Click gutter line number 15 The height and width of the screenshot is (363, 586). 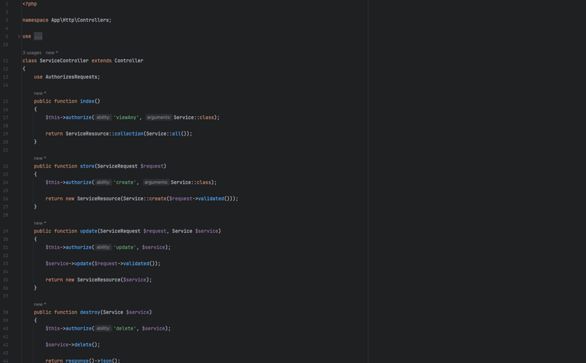[x=5, y=101]
